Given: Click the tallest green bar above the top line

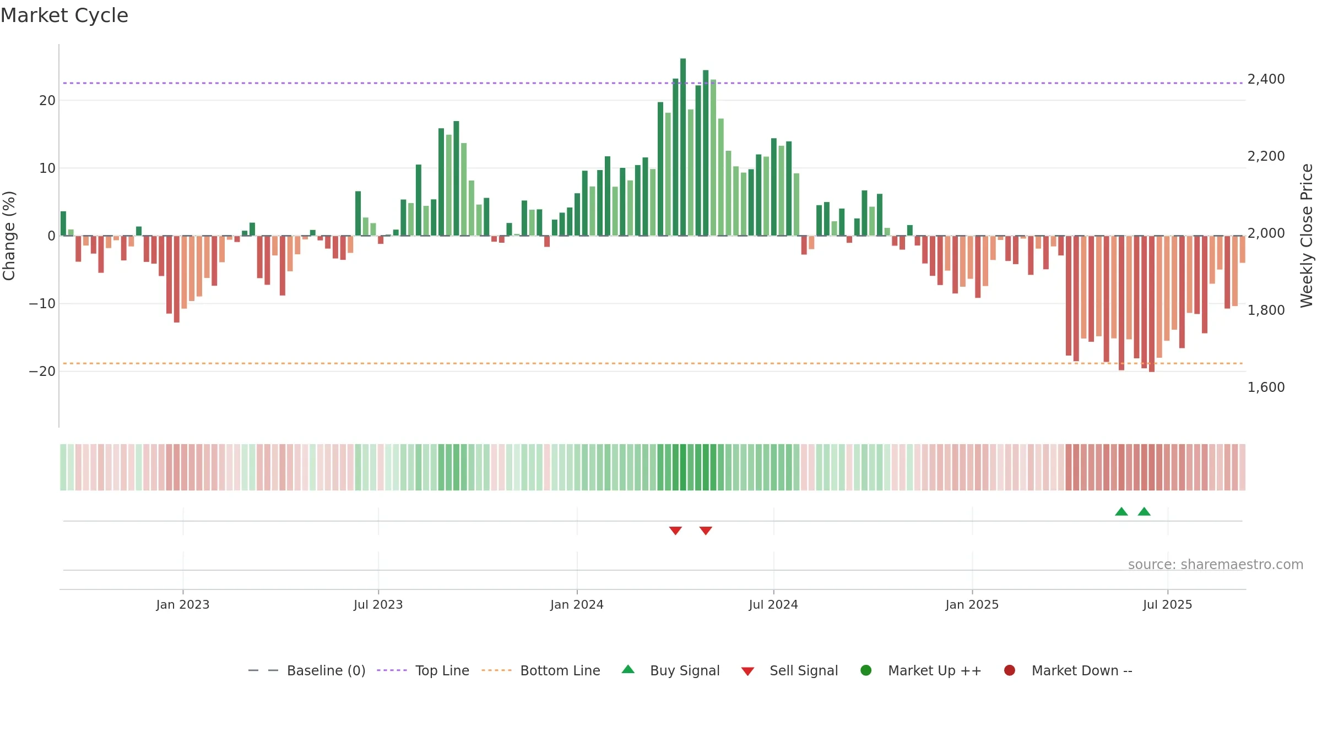Looking at the screenshot, I should (683, 147).
